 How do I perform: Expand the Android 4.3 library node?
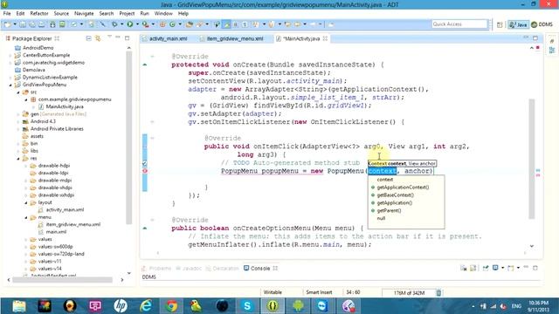18,121
